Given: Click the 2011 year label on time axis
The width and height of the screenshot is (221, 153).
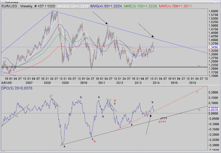Looking at the screenshot, I should click(x=102, y=83).
